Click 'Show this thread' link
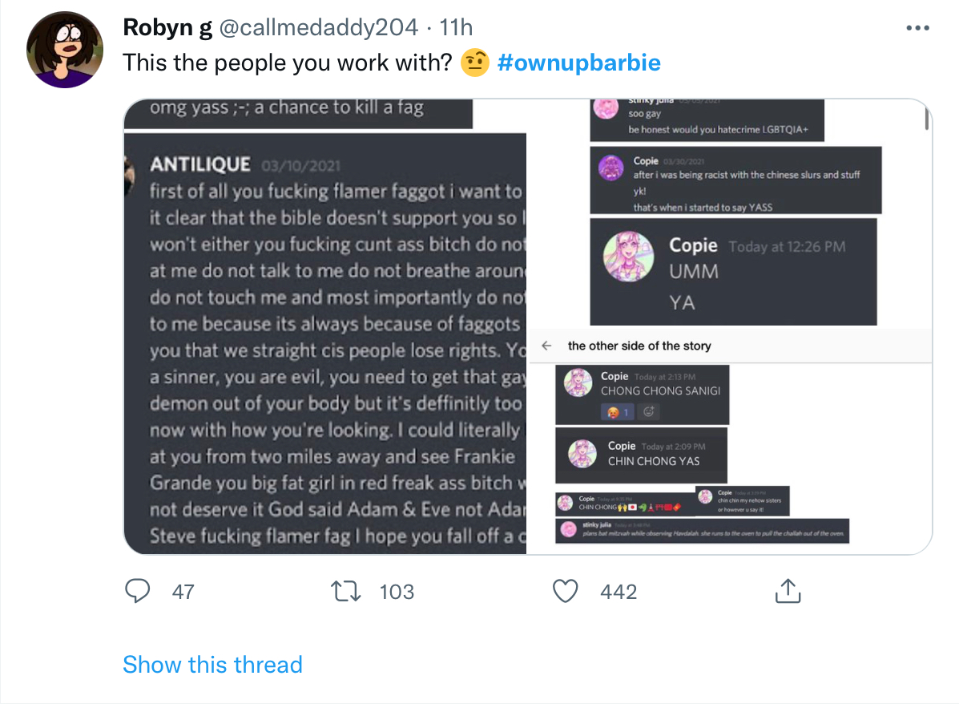This screenshot has width=959, height=704. pos(212,664)
